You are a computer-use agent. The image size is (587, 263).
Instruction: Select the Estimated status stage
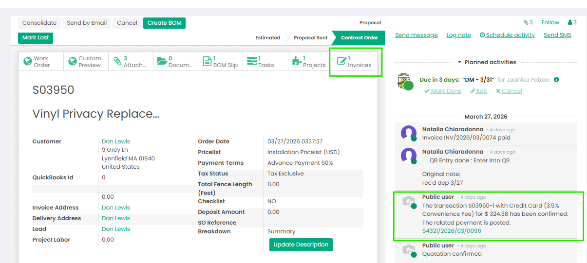click(267, 37)
